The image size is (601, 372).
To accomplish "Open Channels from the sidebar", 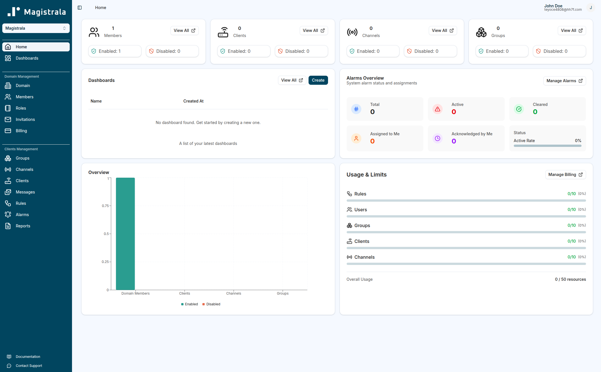I will (x=24, y=169).
